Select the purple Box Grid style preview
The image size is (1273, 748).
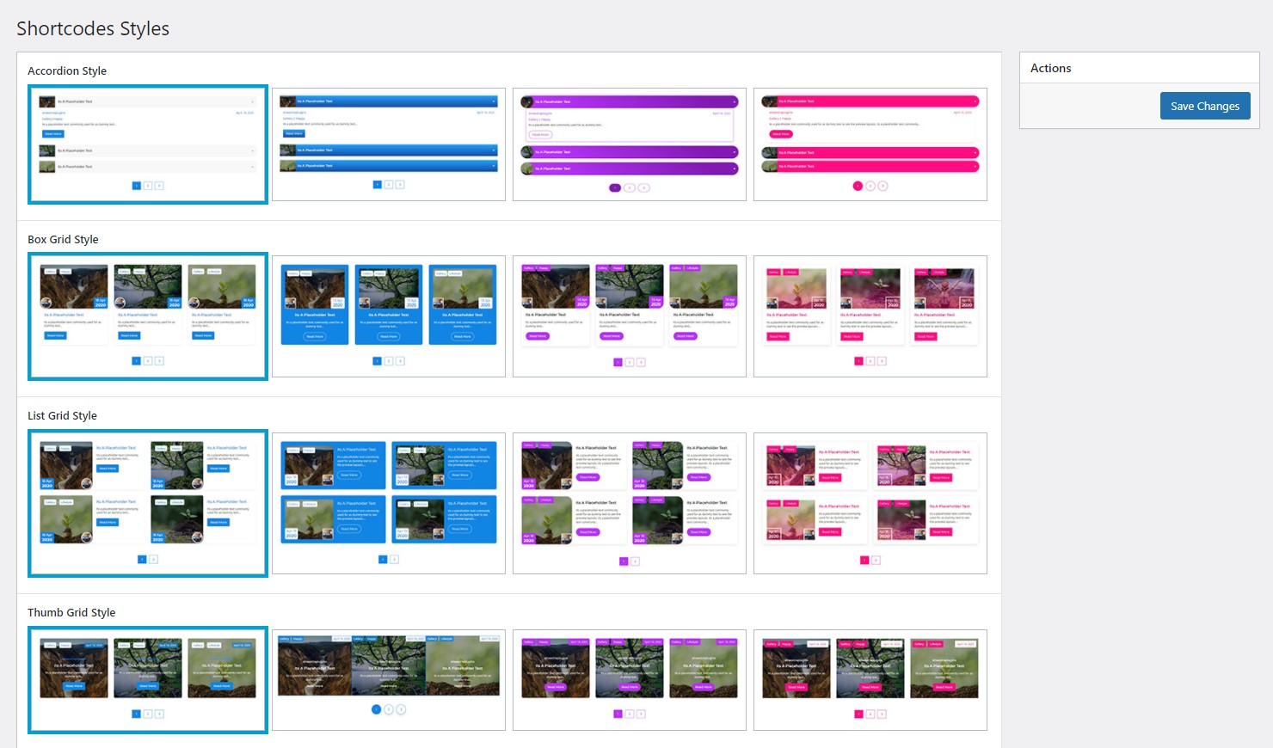click(629, 316)
